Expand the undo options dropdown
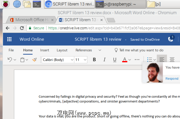 pyautogui.click(x=15, y=60)
